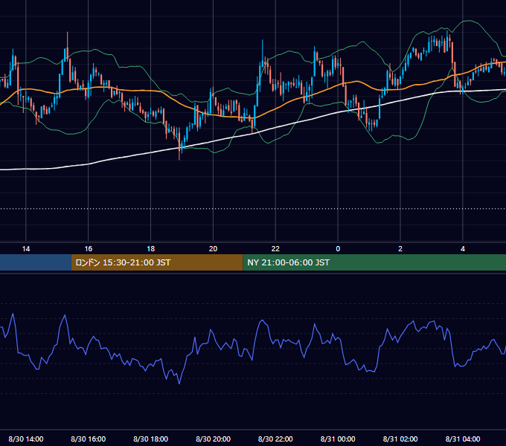Click the blue session bar before ロンドン
The width and height of the screenshot is (506, 446).
coord(36,262)
